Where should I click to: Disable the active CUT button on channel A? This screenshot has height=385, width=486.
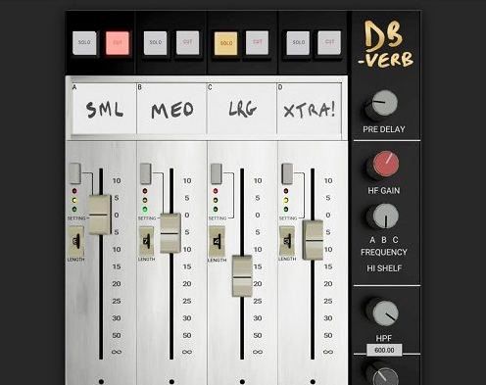coord(118,43)
